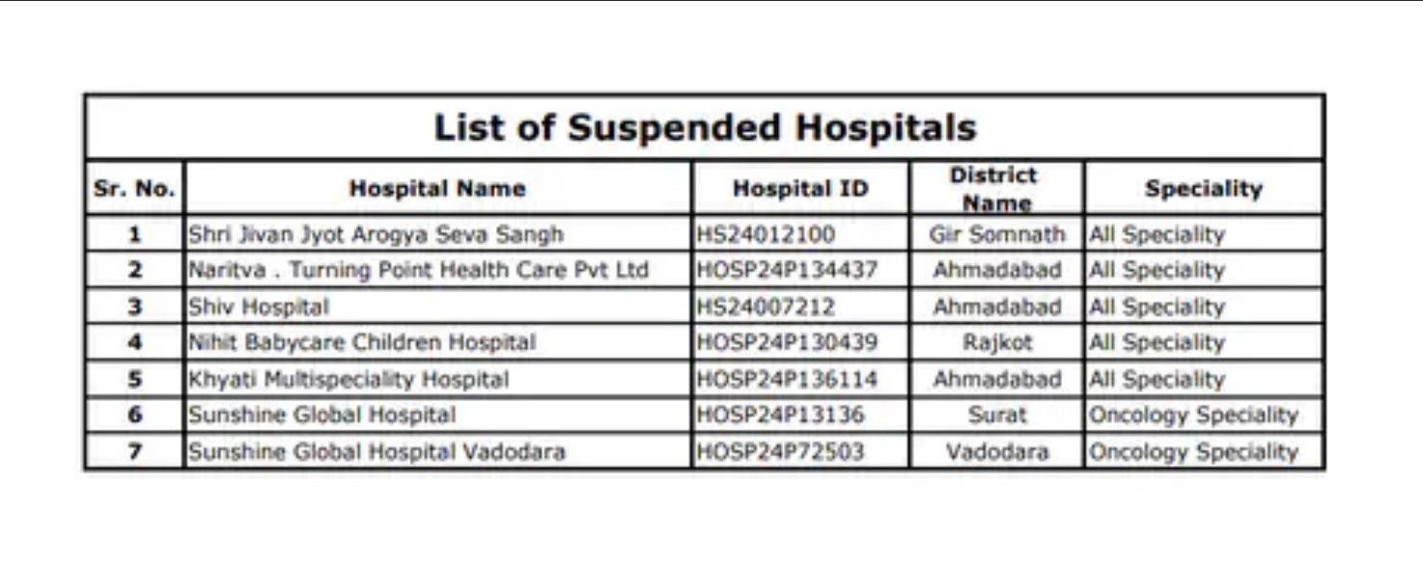Select 'Naritva . Turning Point Health Care' cell
The width and height of the screenshot is (1423, 567).
pyautogui.click(x=437, y=270)
